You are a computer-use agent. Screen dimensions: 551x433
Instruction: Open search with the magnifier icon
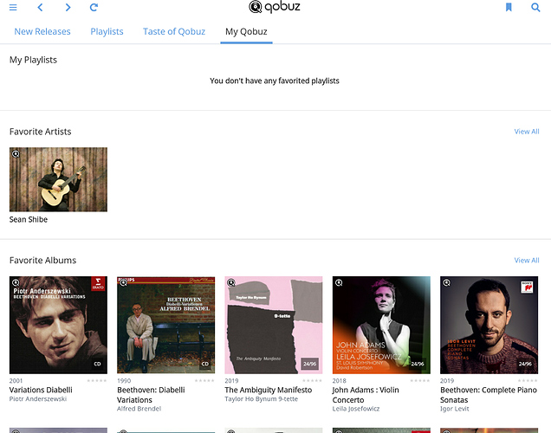click(x=535, y=8)
